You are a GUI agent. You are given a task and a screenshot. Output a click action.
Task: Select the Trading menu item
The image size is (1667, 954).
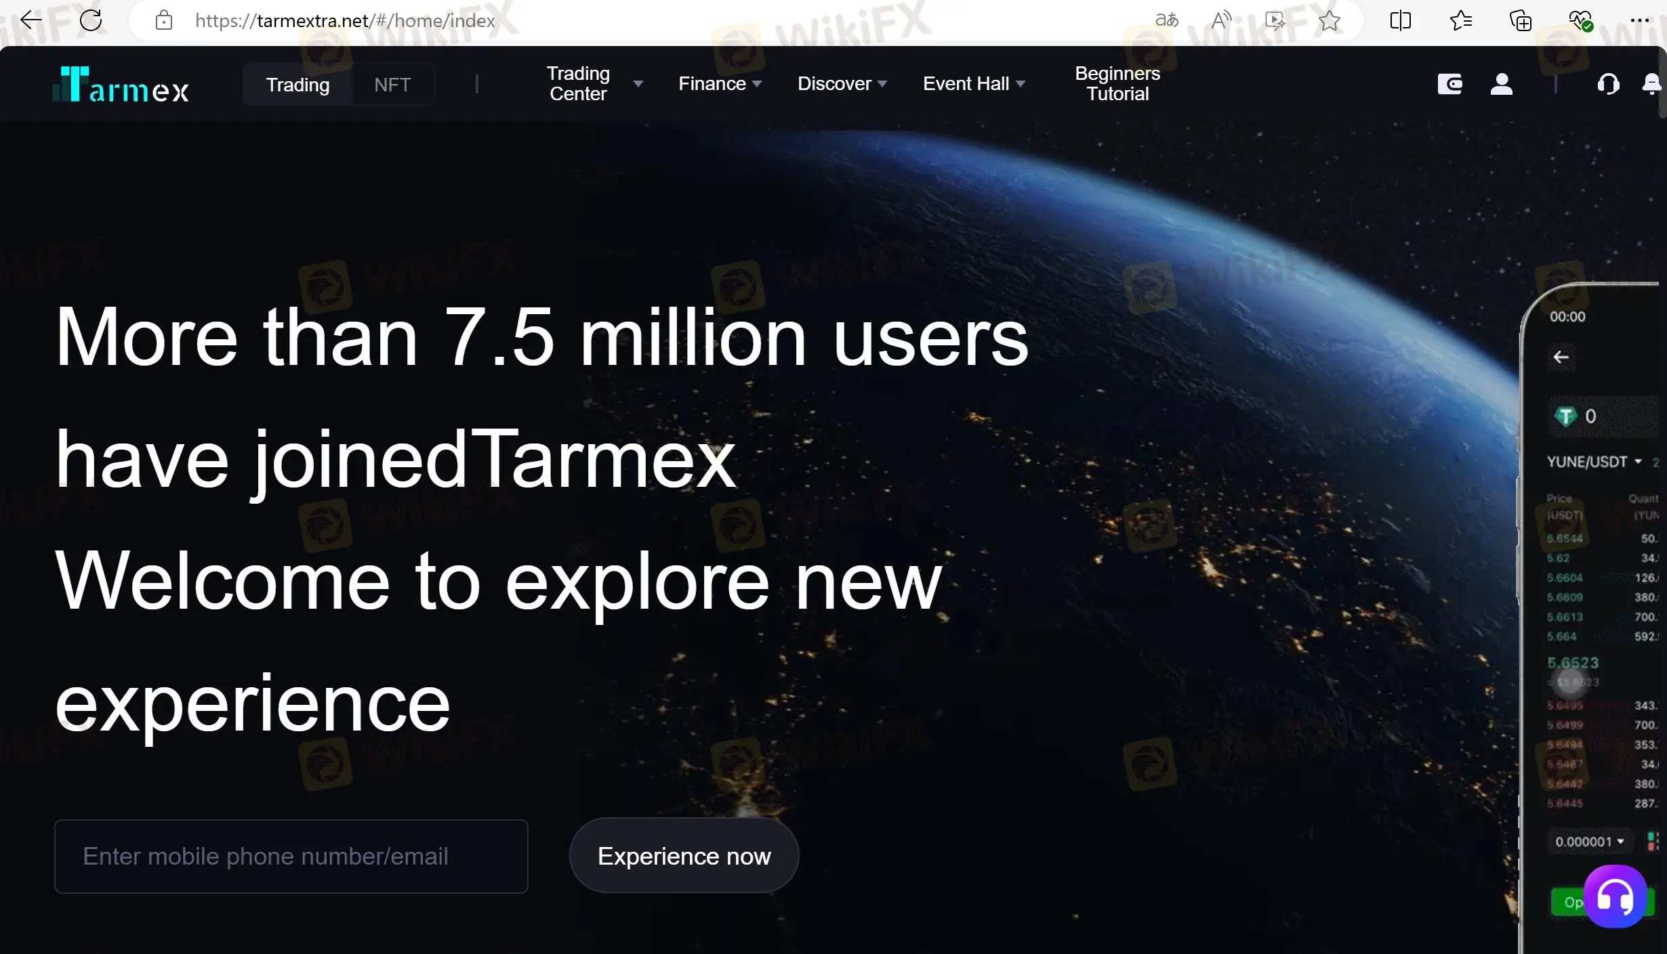[297, 85]
